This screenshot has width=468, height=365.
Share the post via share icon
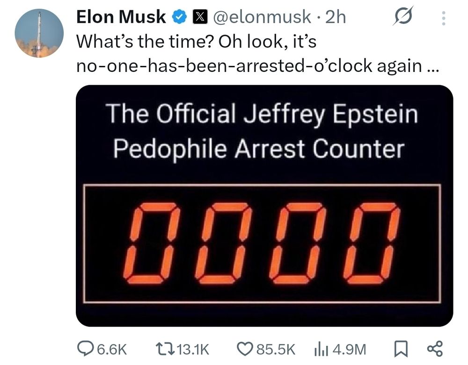[435, 349]
